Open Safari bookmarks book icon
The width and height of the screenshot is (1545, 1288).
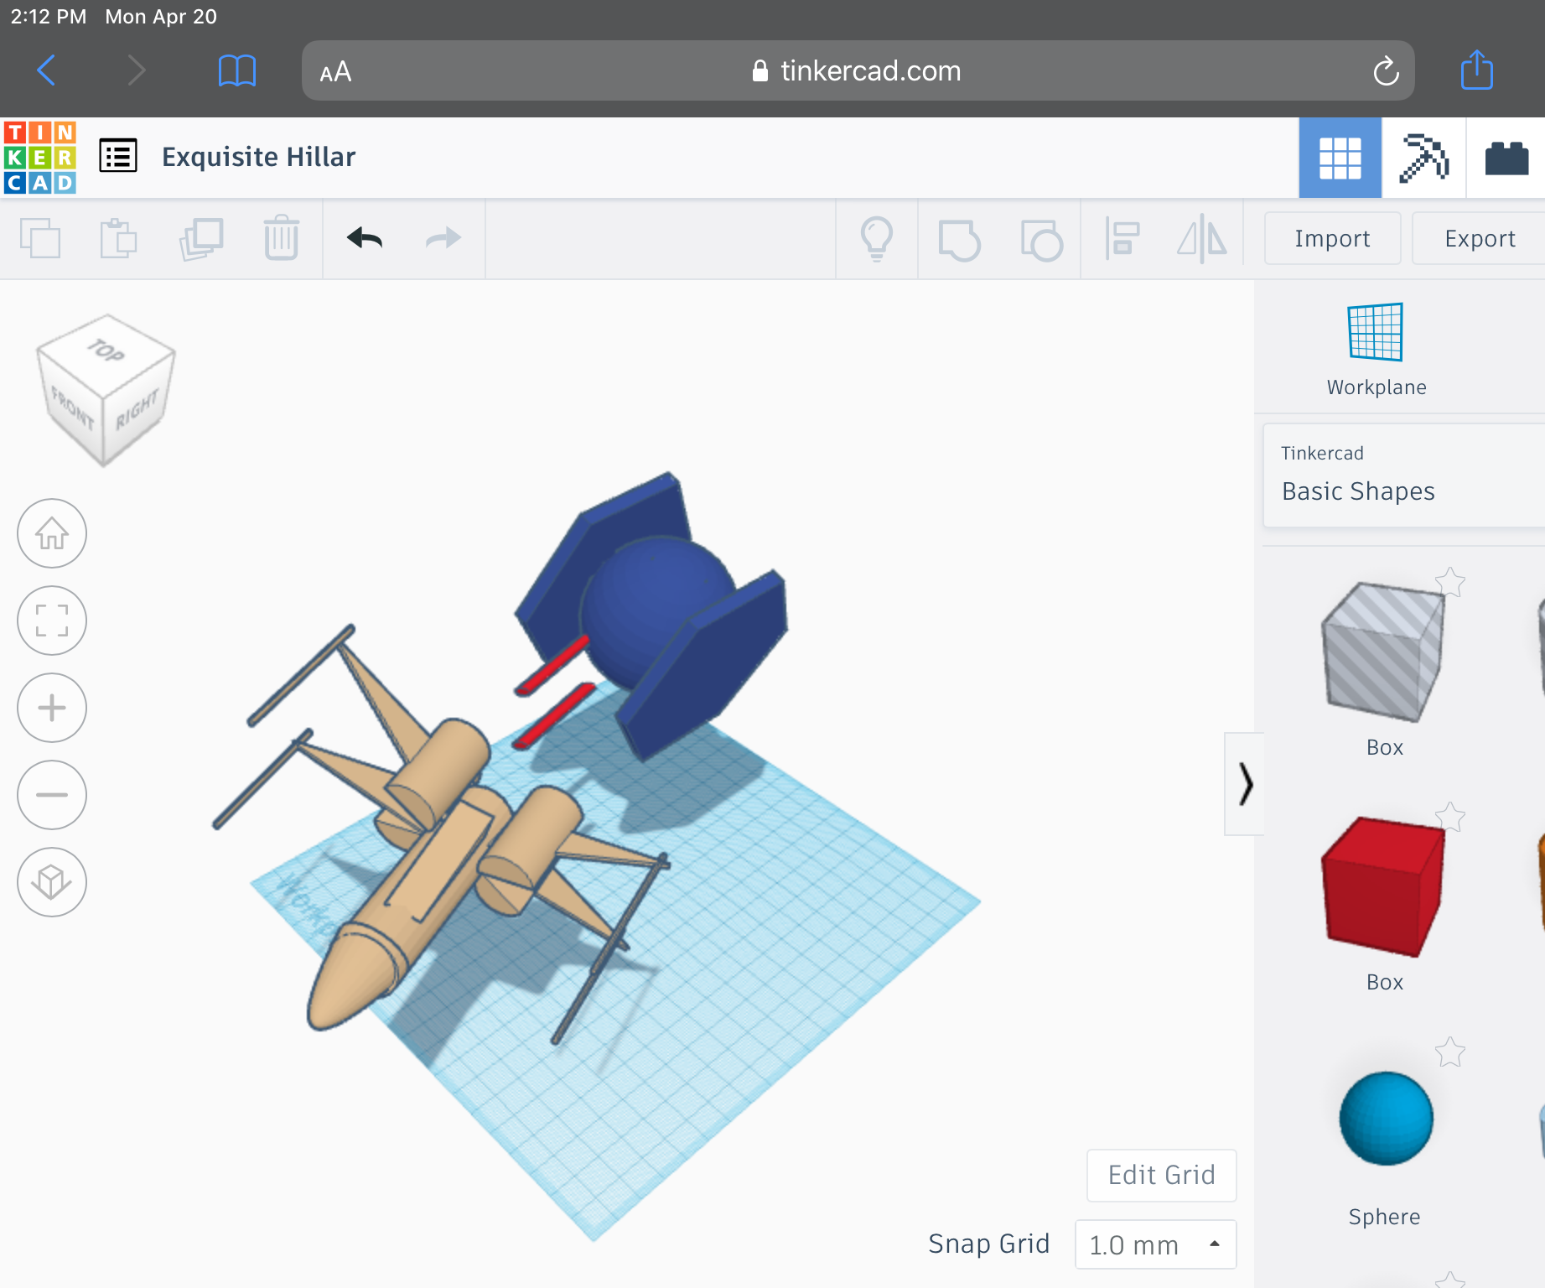coord(236,70)
